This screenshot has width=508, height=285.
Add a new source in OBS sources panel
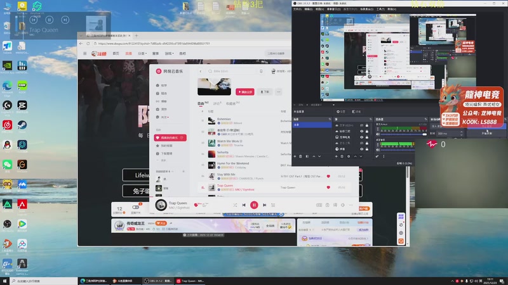point(337,156)
